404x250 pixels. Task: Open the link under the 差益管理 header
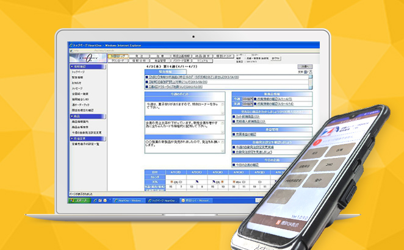click(x=245, y=134)
